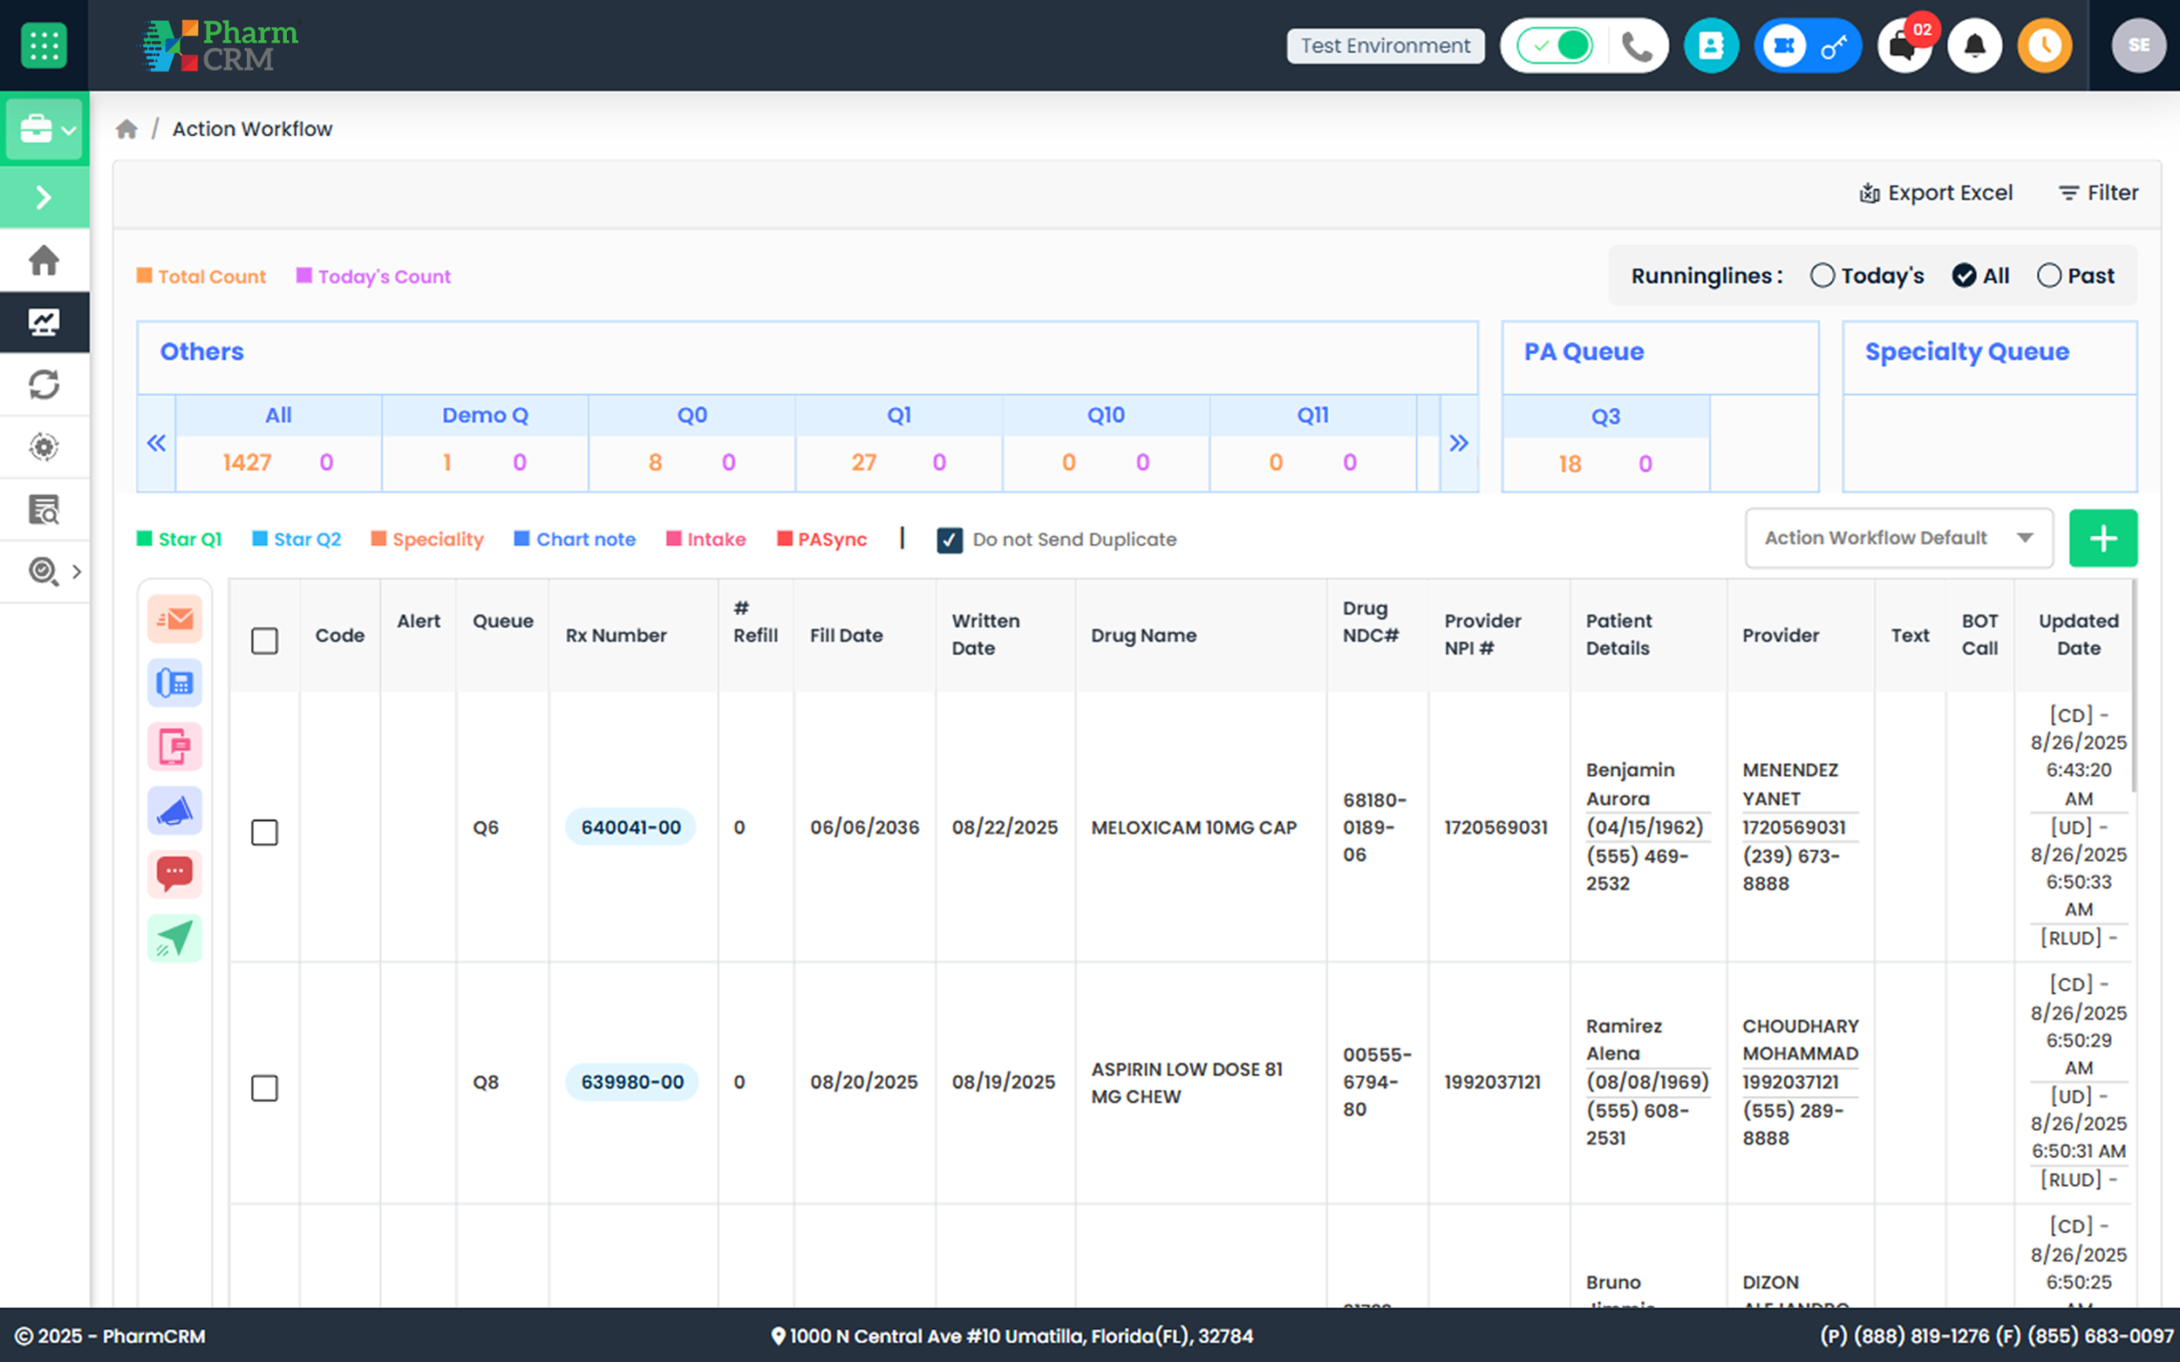Viewport: 2180px width, 1362px height.
Task: Show next queues with right double chevron
Action: 1459,444
